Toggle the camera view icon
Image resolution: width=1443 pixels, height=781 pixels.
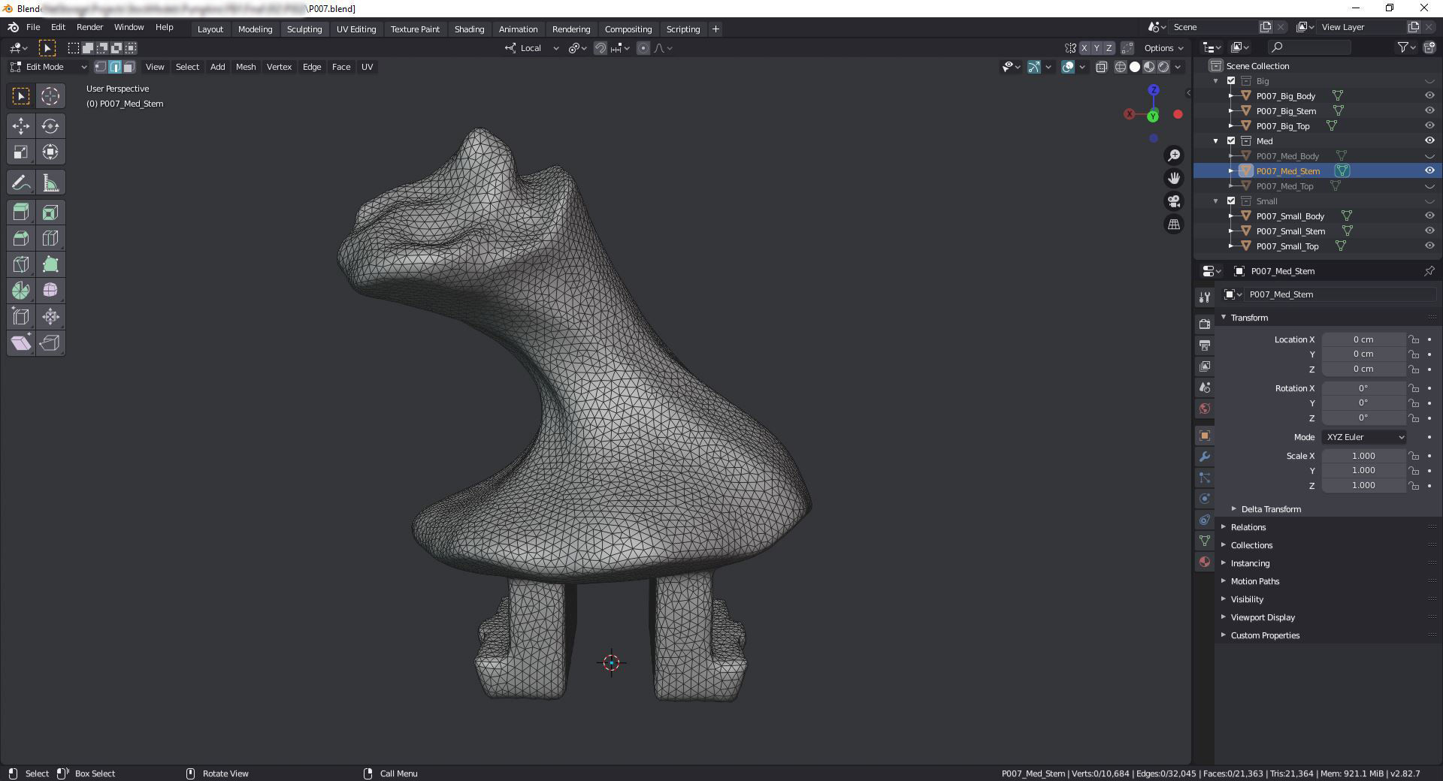(x=1174, y=201)
